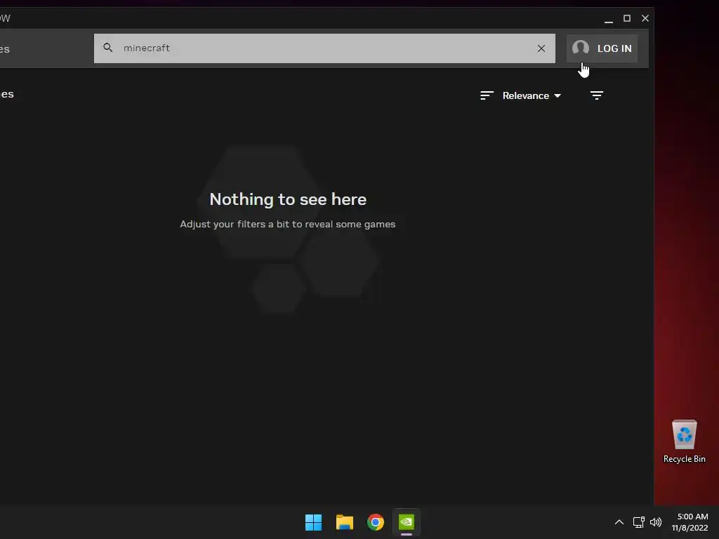
Task: Click the 'Nothing to see here' heading
Action: [x=288, y=199]
